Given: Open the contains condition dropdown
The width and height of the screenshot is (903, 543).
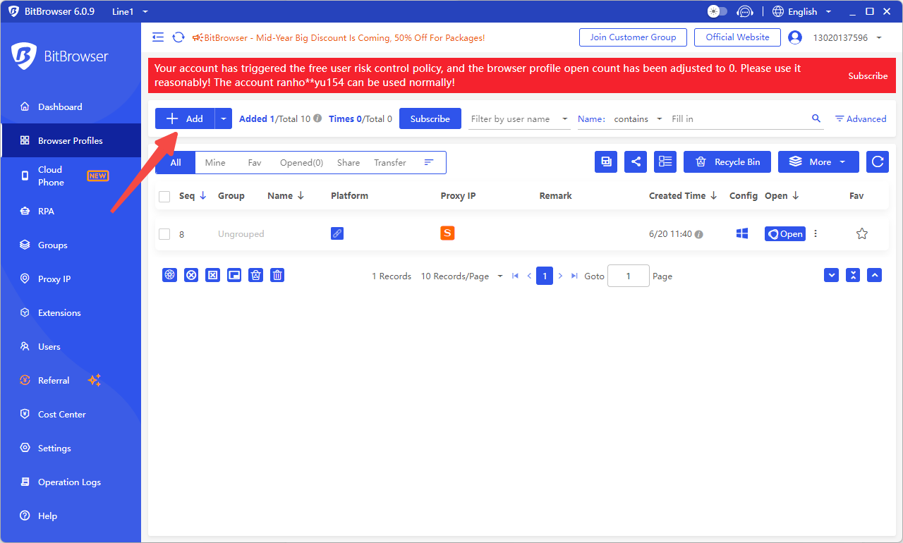Looking at the screenshot, I should click(x=638, y=118).
